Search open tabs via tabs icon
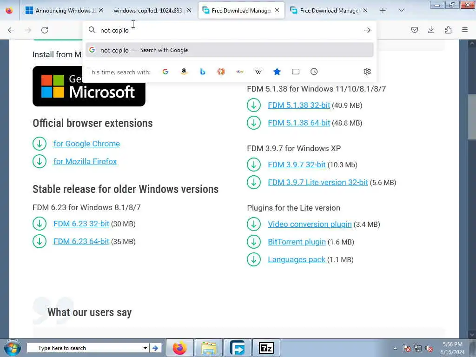The image size is (476, 357). (x=295, y=72)
